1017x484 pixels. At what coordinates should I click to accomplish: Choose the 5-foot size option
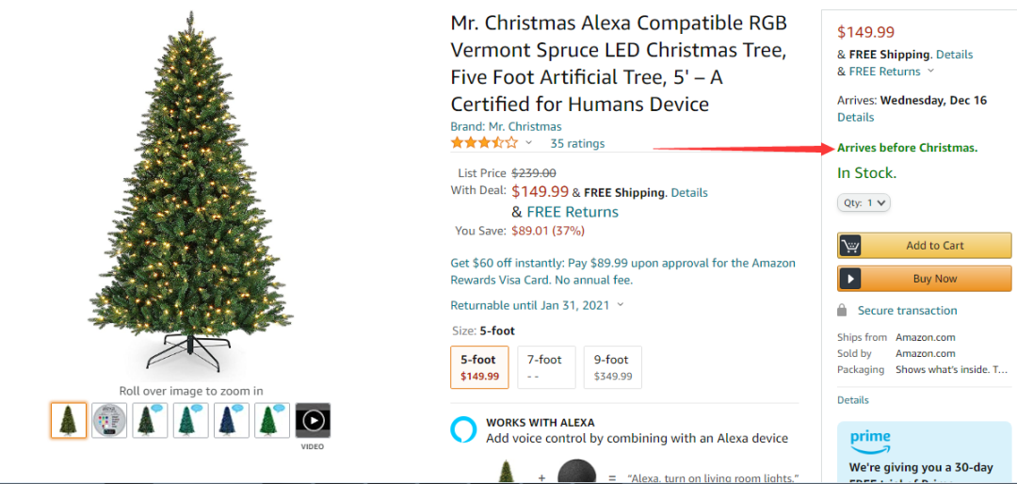479,367
